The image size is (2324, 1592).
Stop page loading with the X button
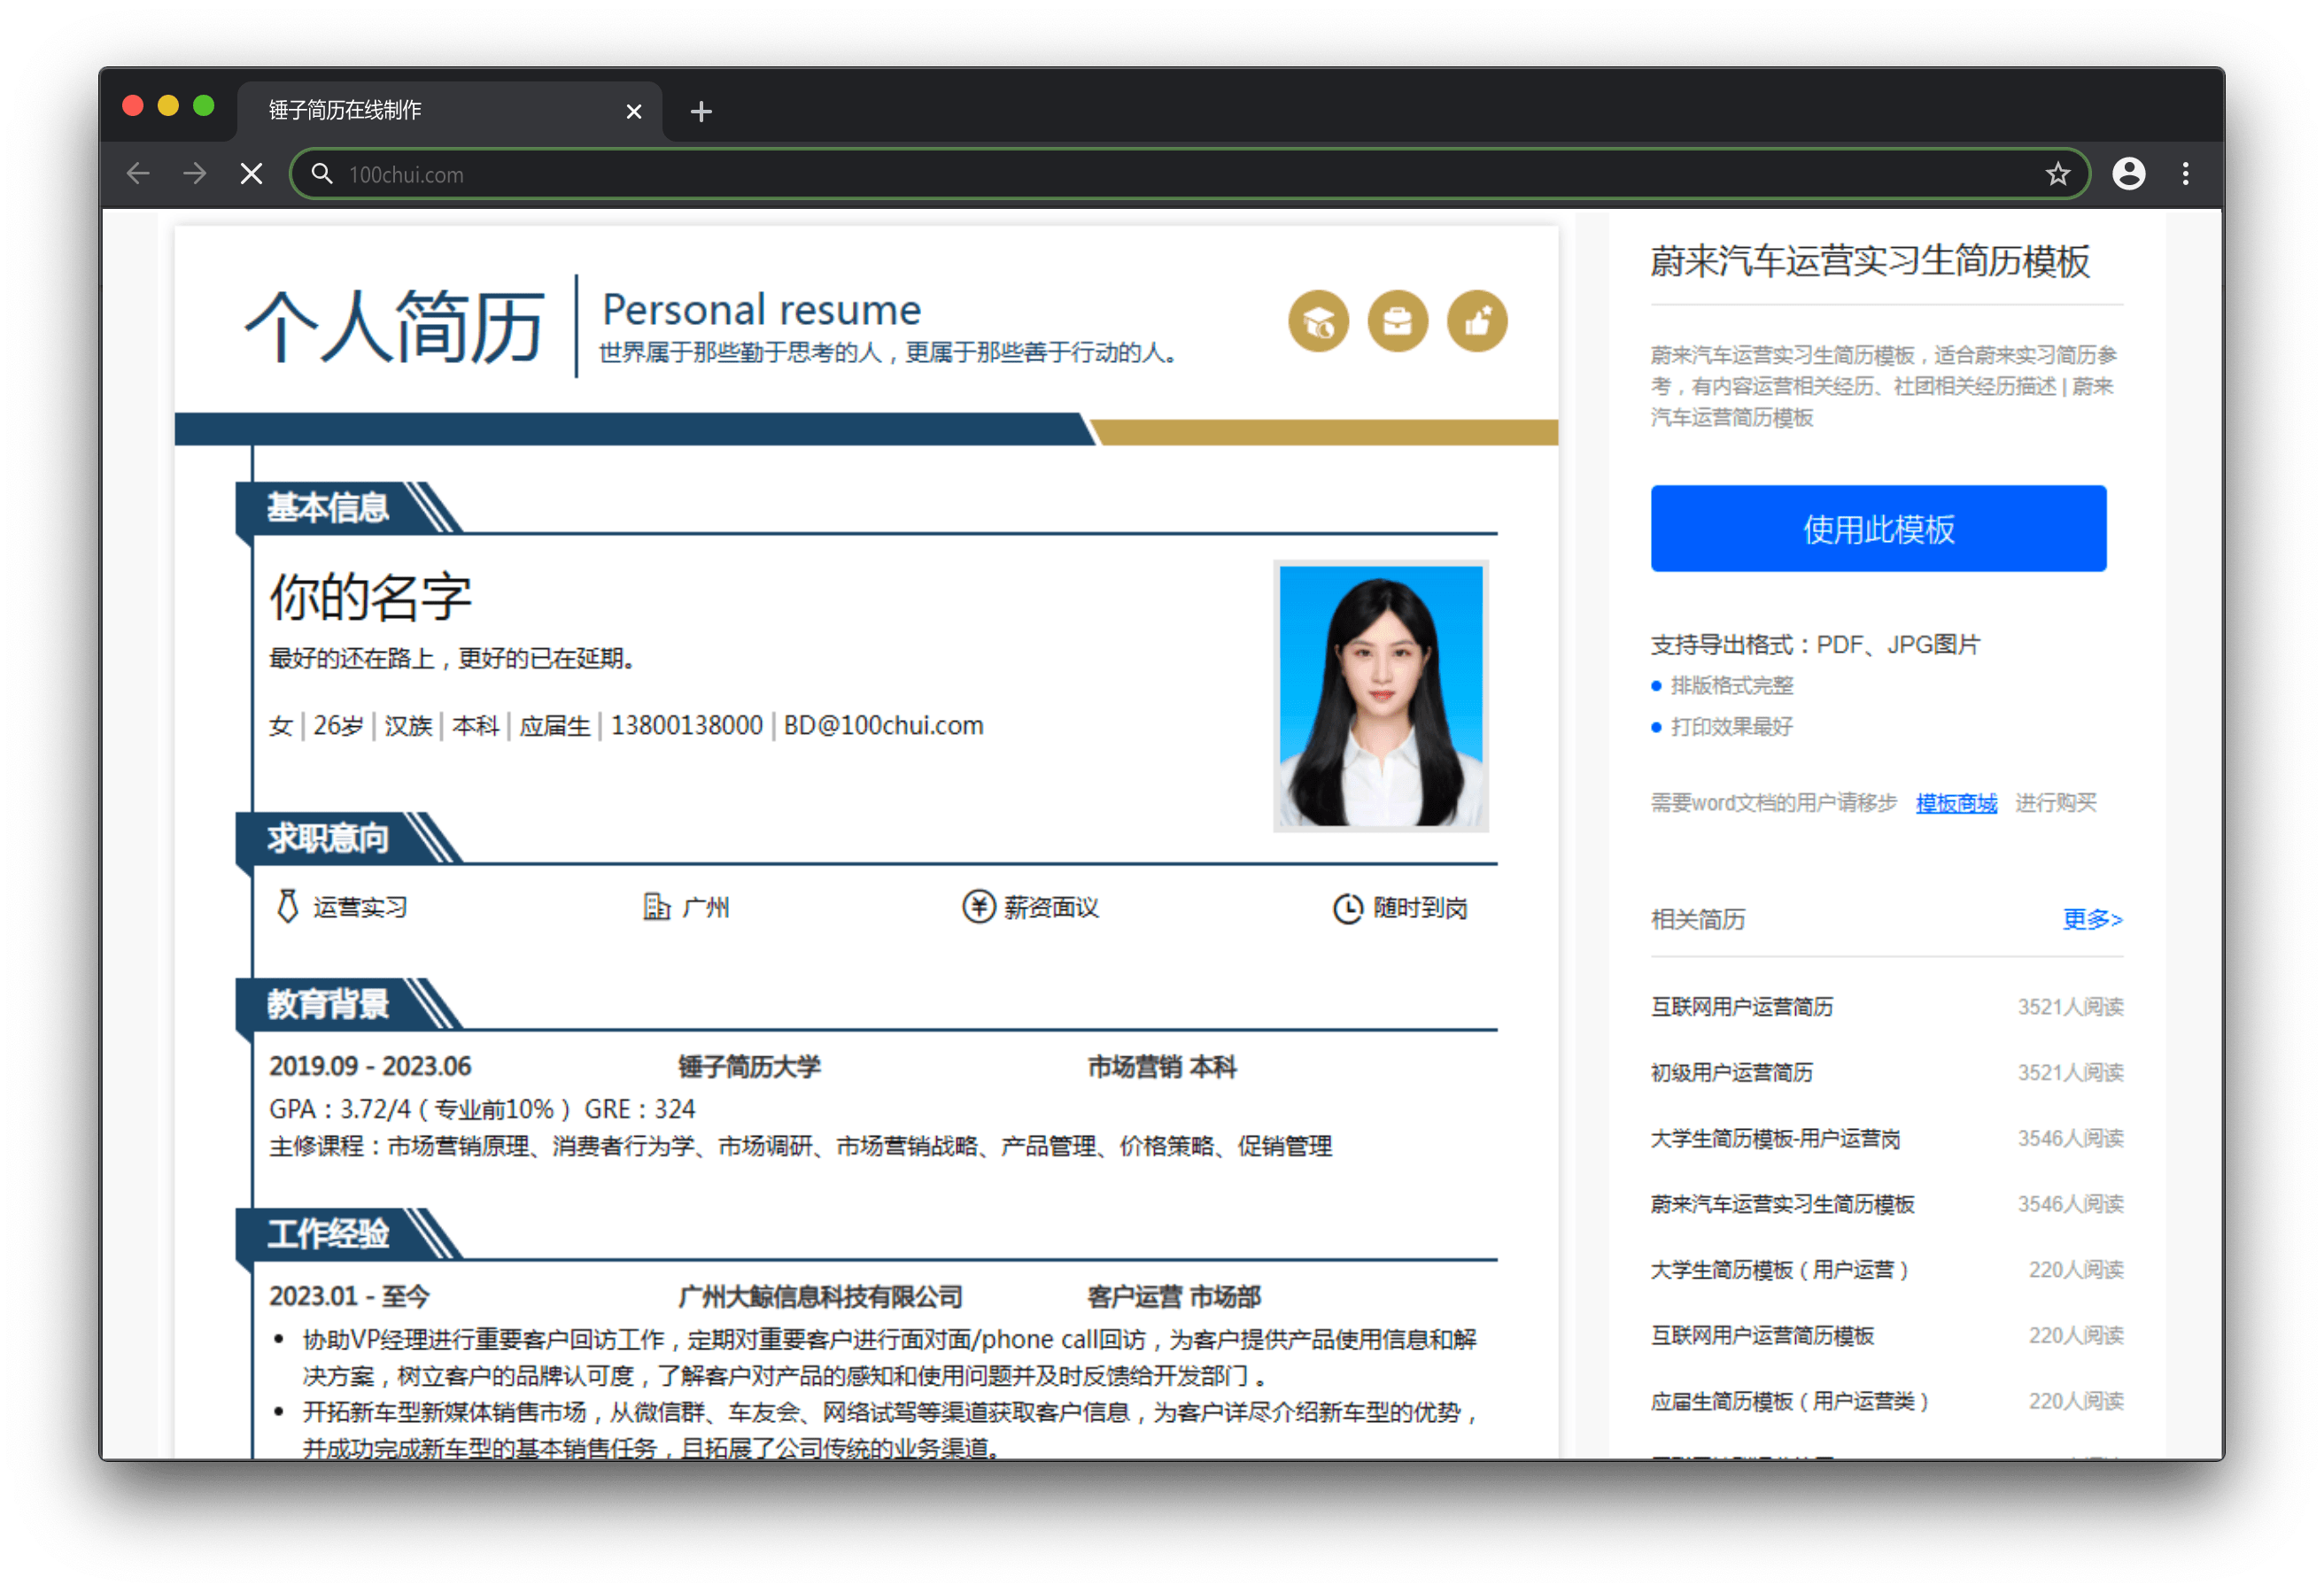252,174
